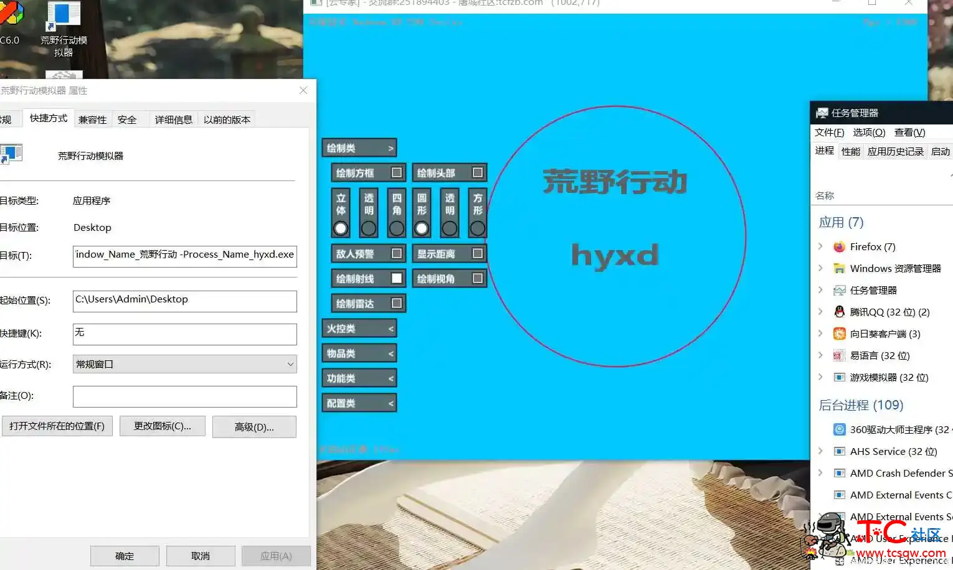Screen dimensions: 953x570
Task: Click the Firefox icon in Task Manager
Action: [x=840, y=246]
